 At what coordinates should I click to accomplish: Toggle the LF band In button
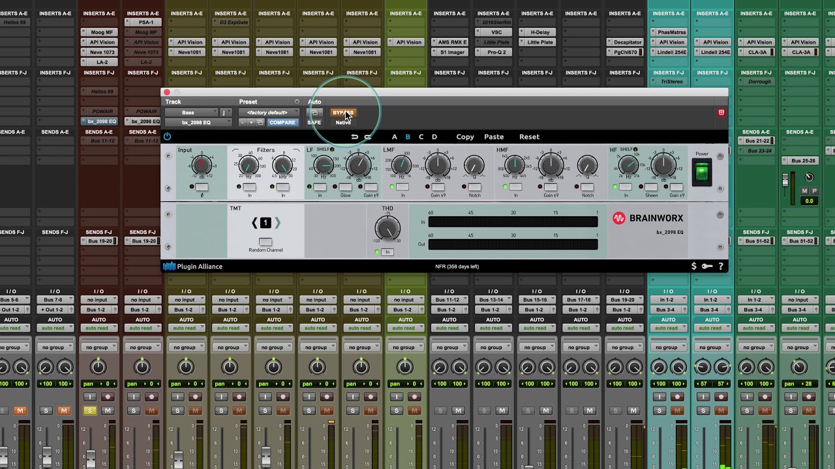[320, 188]
